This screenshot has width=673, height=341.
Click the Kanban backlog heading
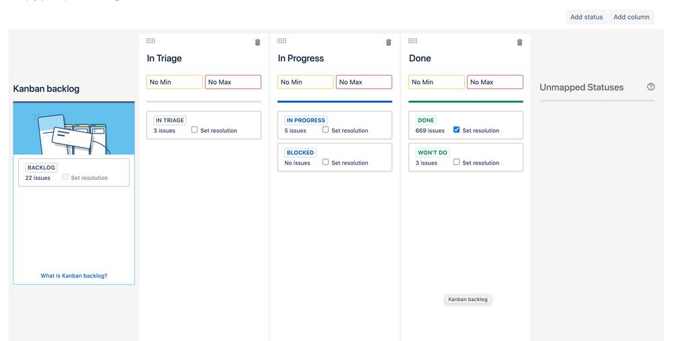46,89
